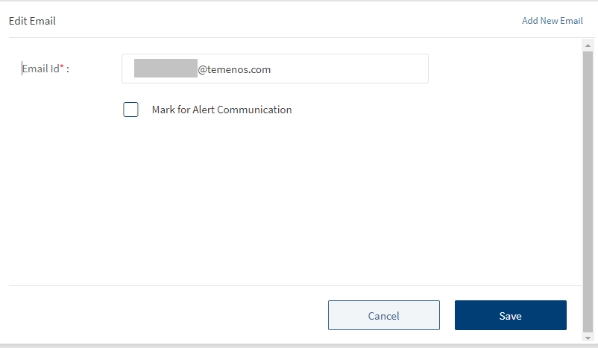This screenshot has width=598, height=348.
Task: Click the 'Edit Email' dialog title
Action: coord(32,21)
